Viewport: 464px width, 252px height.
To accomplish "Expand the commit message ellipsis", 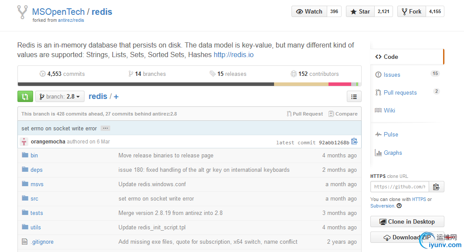I will coord(105,128).
